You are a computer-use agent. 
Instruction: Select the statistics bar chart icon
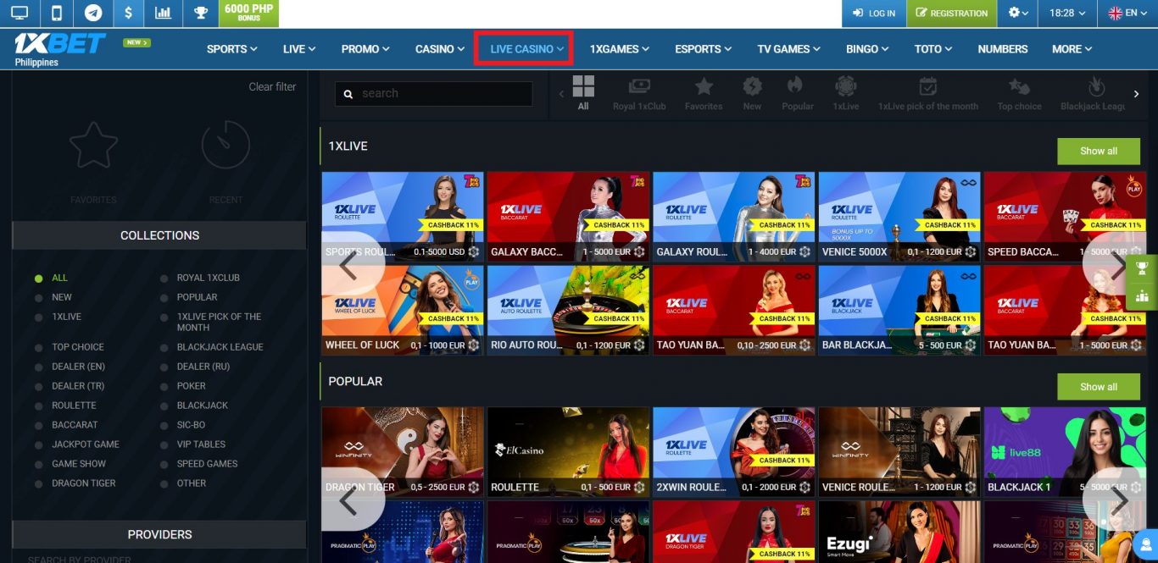point(163,14)
